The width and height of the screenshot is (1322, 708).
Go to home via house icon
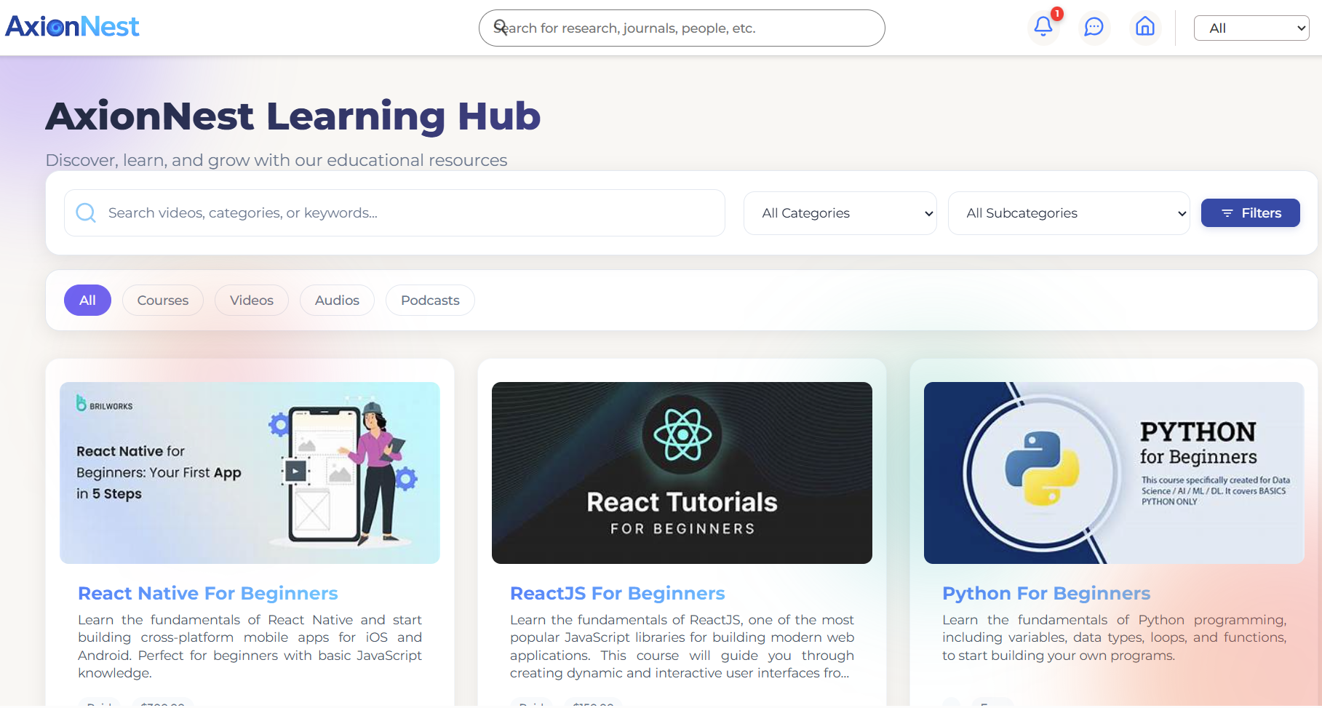[1144, 27]
